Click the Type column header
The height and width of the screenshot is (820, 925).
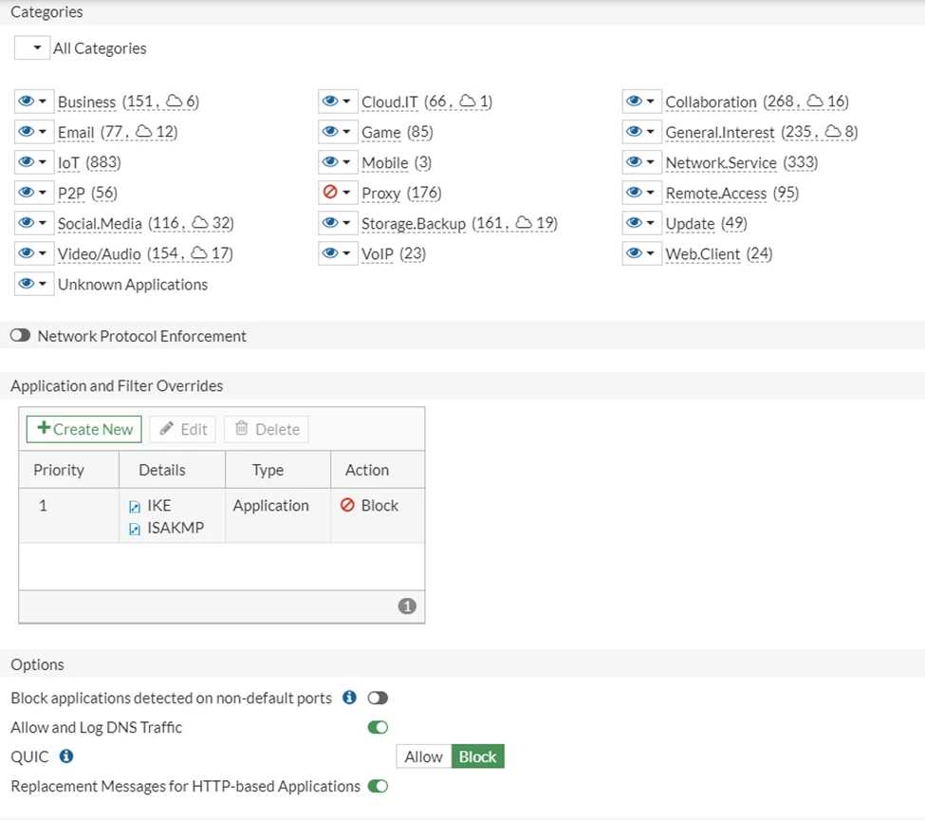[x=278, y=470]
